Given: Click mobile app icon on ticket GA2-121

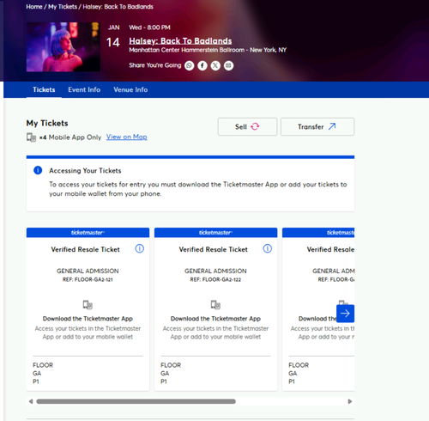Looking at the screenshot, I should (88, 305).
